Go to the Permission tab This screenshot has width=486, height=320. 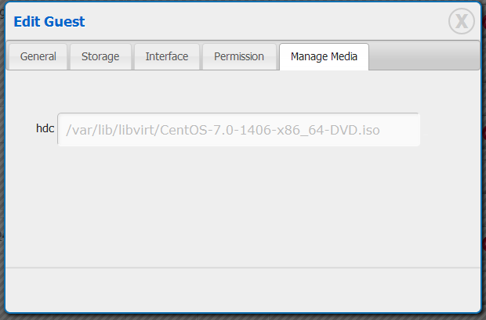[x=238, y=56]
